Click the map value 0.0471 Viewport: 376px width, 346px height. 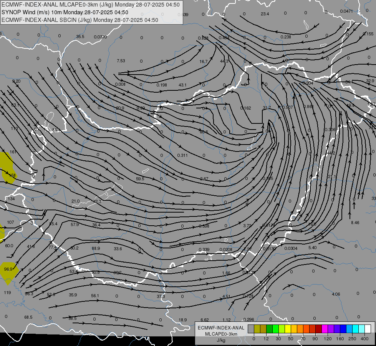tap(346, 11)
